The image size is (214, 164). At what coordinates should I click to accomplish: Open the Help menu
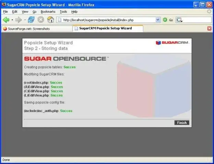(74, 12)
